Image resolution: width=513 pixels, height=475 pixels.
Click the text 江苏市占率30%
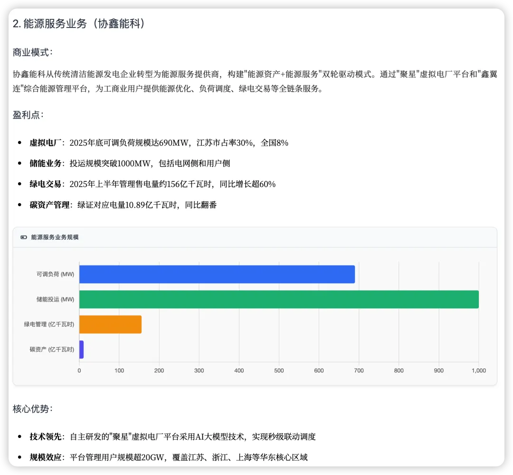225,142
